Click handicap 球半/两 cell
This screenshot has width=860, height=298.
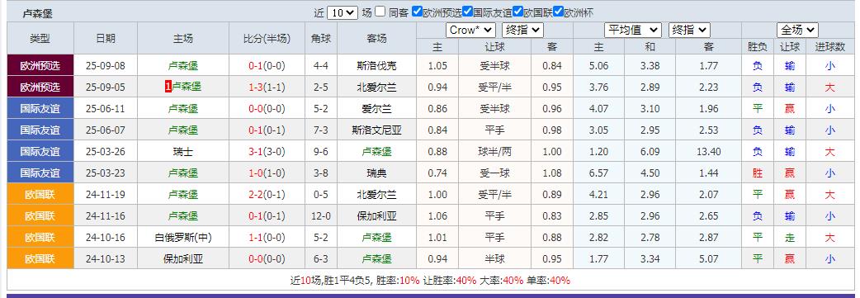click(x=494, y=151)
